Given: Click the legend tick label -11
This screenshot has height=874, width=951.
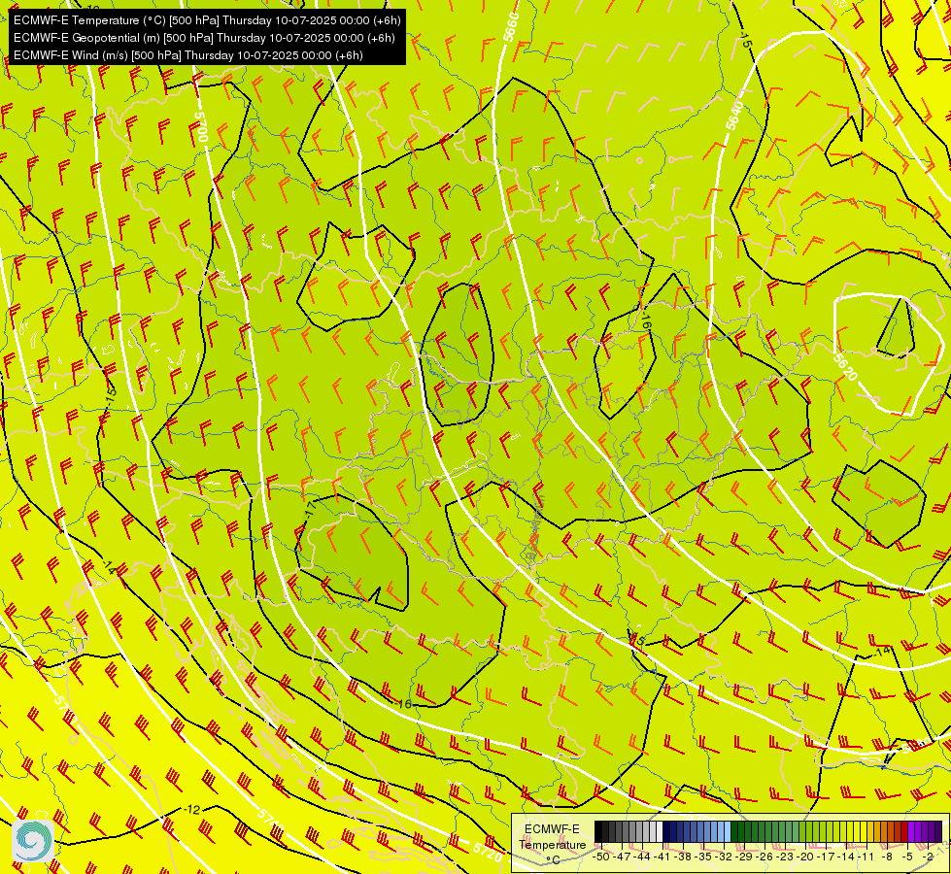Looking at the screenshot, I should coord(867,857).
